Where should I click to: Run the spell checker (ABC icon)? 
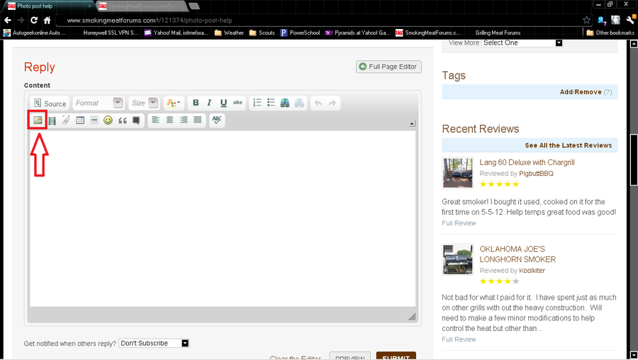tap(217, 120)
